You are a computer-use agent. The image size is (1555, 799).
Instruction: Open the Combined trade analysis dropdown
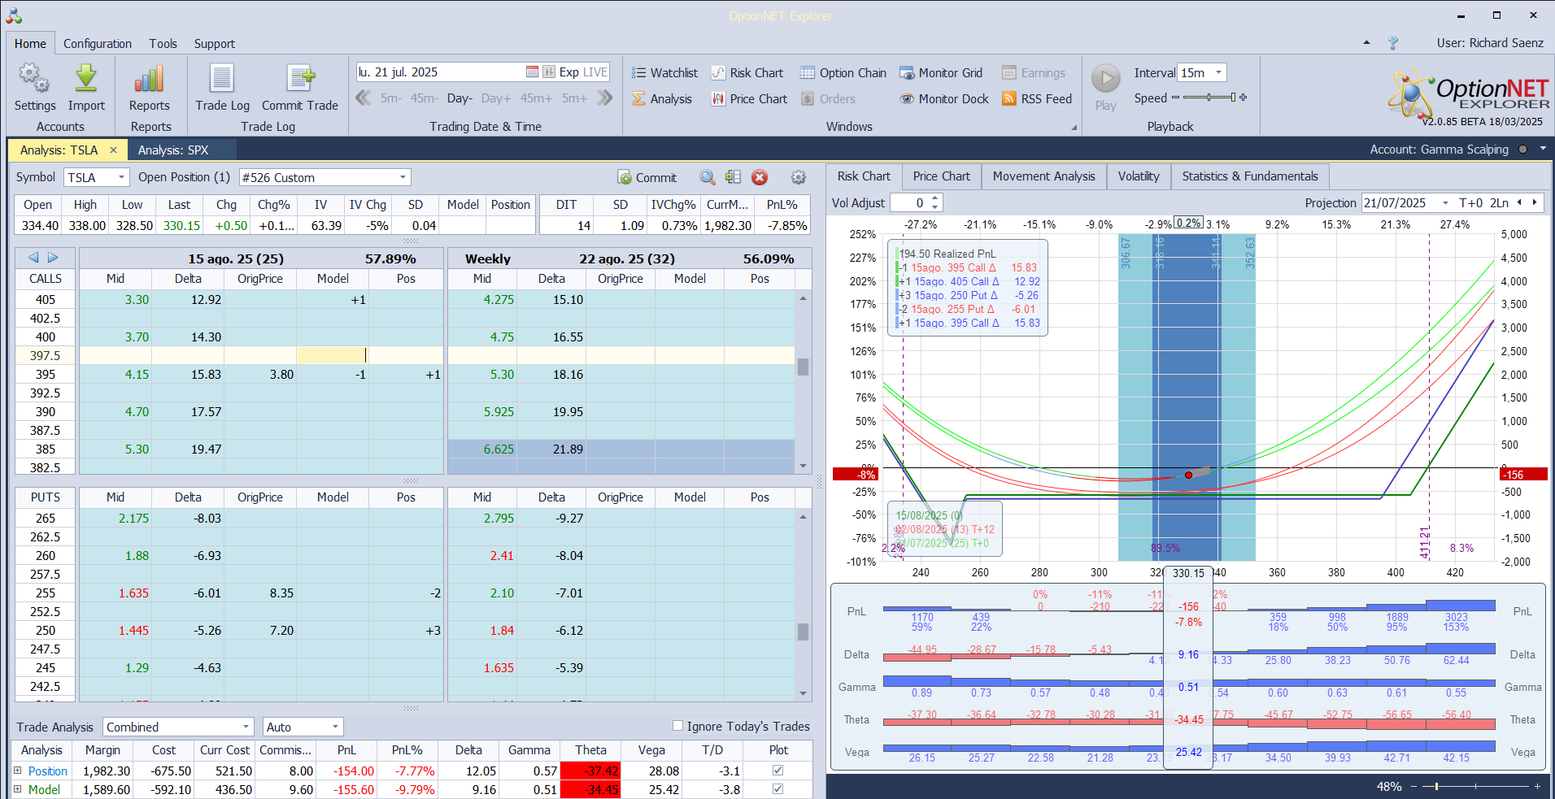pos(246,727)
